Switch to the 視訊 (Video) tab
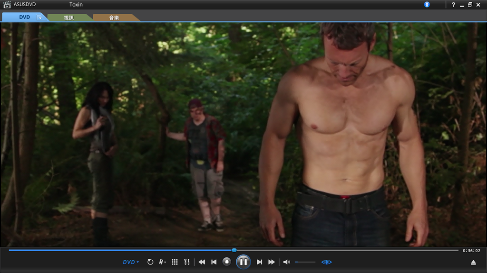Viewport: 487px width, 273px height. (x=69, y=18)
